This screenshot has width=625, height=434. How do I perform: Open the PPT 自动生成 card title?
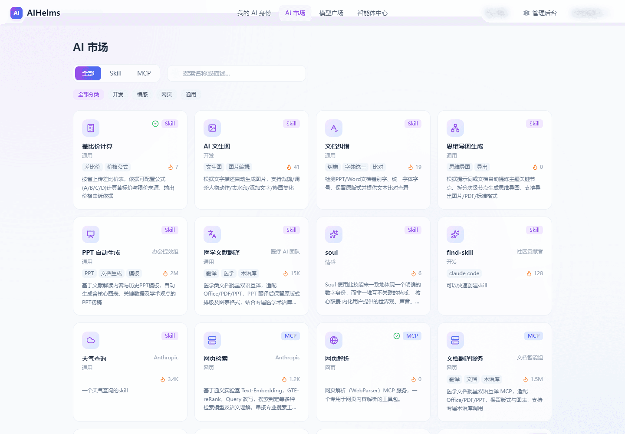[101, 253]
